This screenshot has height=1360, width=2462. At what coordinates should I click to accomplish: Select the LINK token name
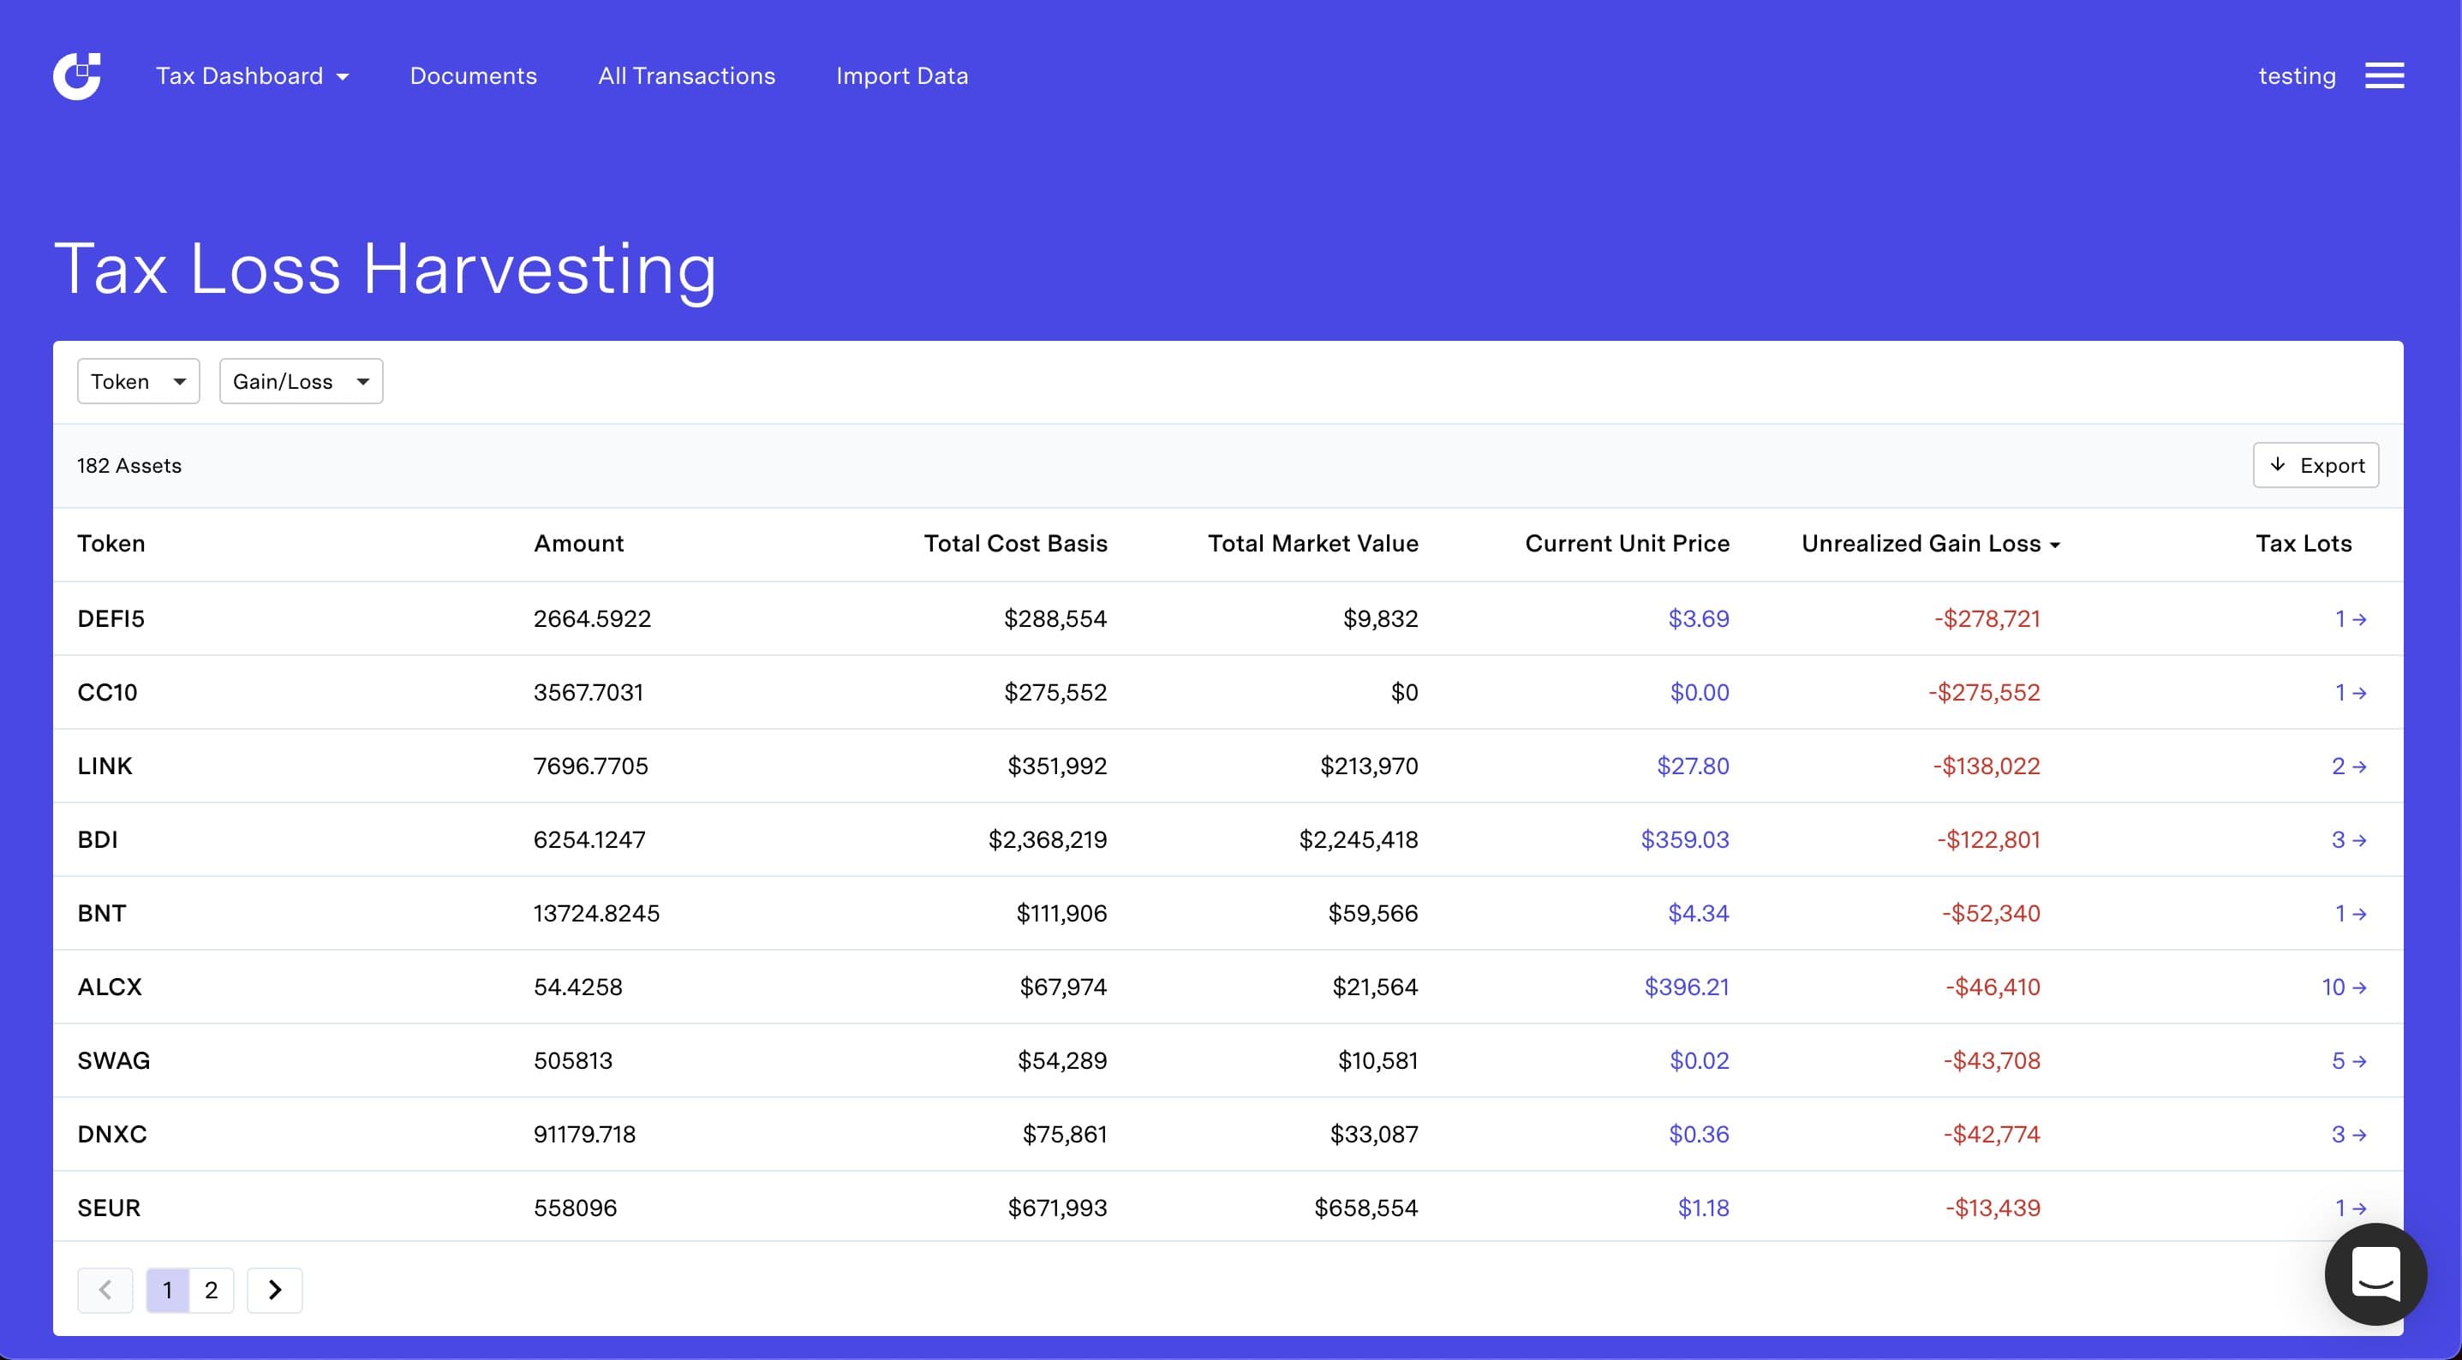105,766
